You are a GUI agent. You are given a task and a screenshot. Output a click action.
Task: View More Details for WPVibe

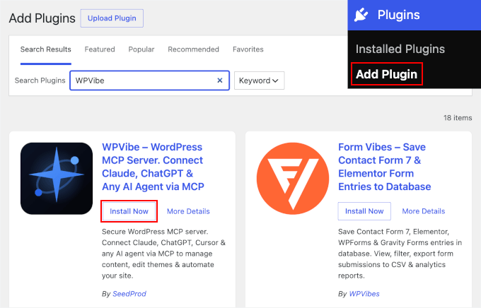point(188,211)
